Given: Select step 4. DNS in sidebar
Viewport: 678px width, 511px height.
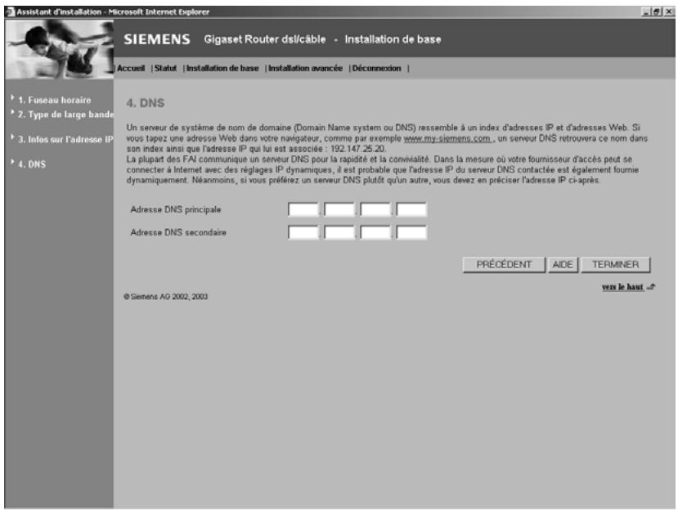Looking at the screenshot, I should [x=32, y=164].
